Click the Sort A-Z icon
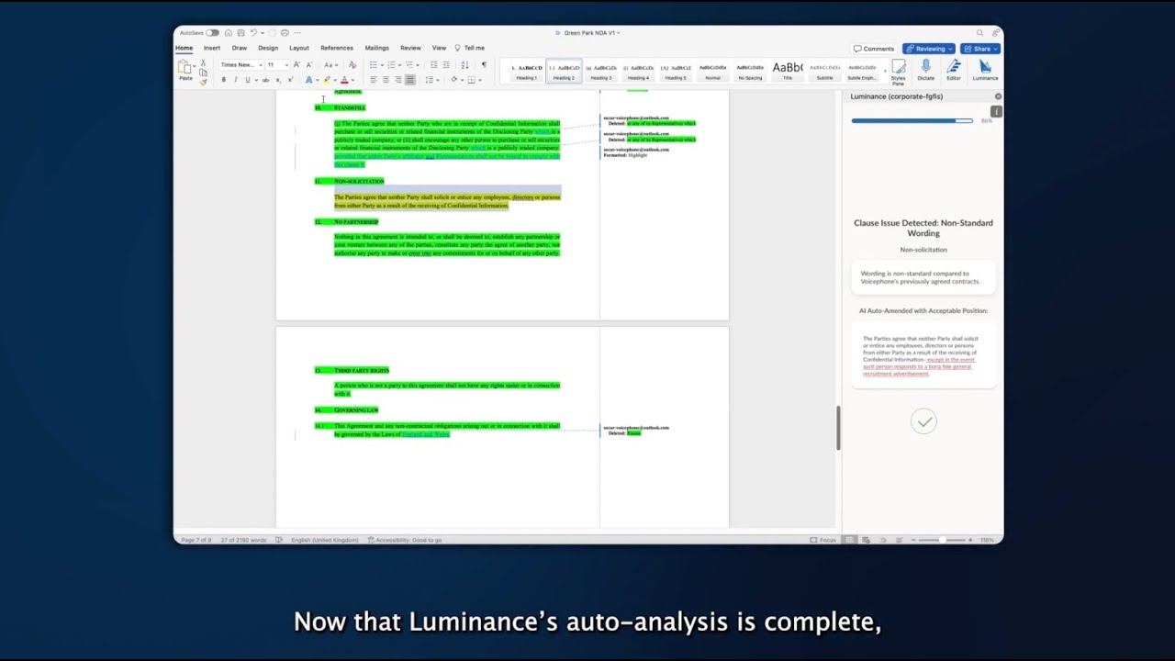Viewport: 1175px width, 661px height. coord(464,65)
